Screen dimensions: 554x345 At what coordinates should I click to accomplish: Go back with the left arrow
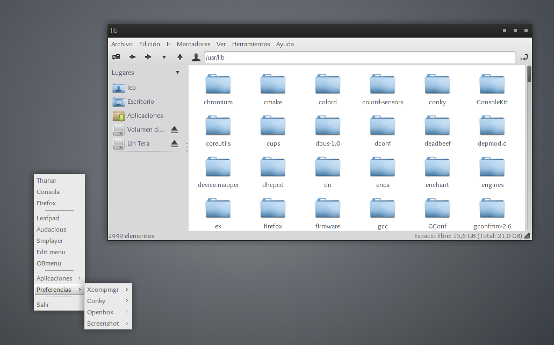tap(132, 57)
